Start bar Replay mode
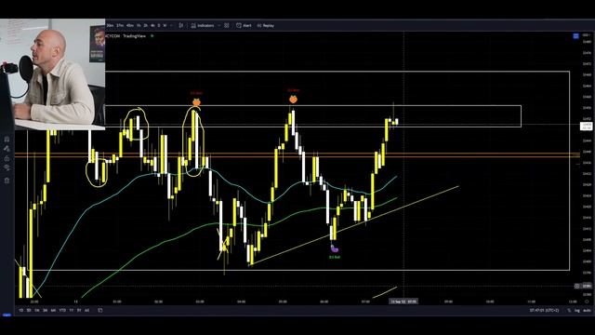The width and height of the screenshot is (595, 335). pyautogui.click(x=266, y=25)
